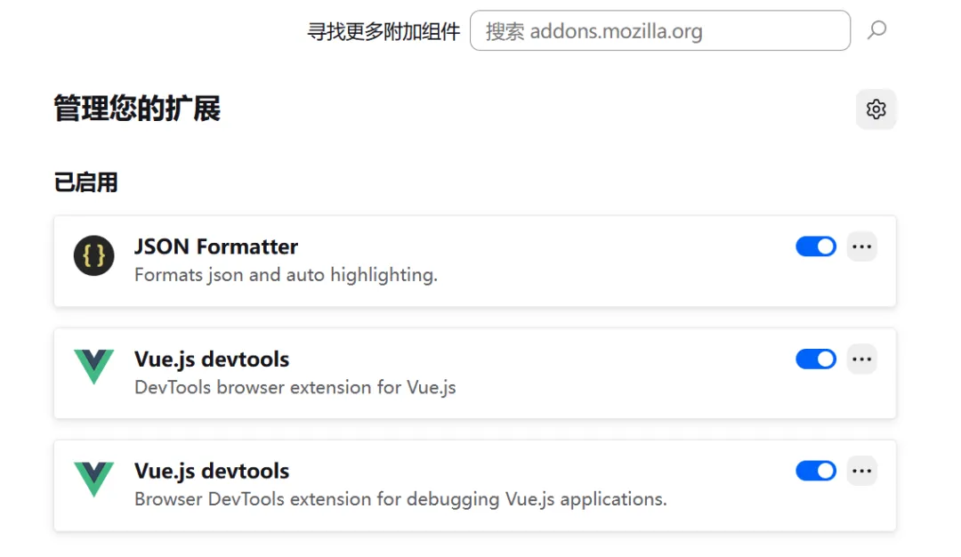
Task: Open the three-dot menu for the 'DevTools browser extension for Vue.js' entry
Action: (861, 359)
